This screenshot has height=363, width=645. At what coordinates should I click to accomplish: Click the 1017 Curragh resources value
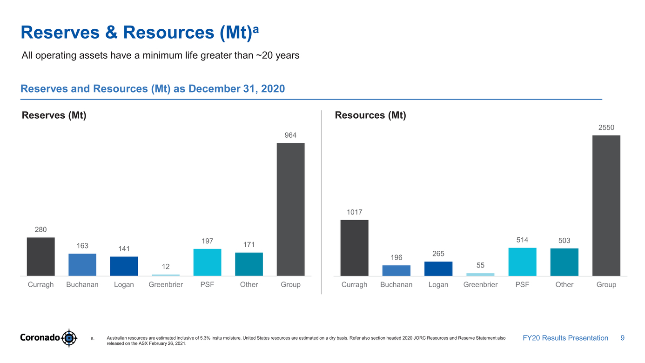coord(355,212)
